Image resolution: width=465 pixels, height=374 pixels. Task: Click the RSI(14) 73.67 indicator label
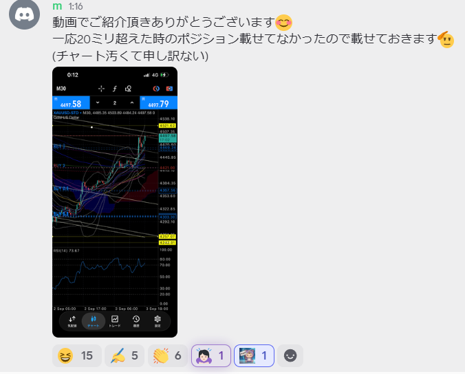pyautogui.click(x=67, y=251)
